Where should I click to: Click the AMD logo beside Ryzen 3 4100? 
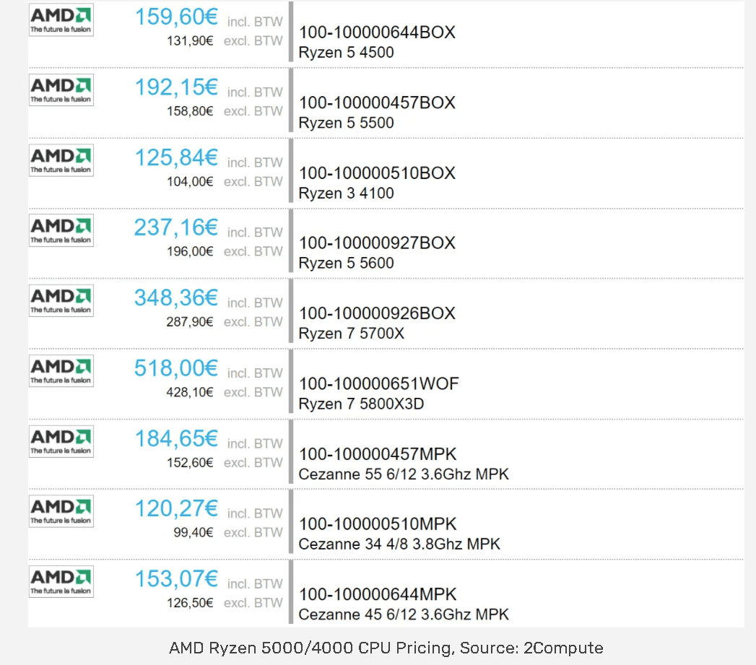coord(61,160)
